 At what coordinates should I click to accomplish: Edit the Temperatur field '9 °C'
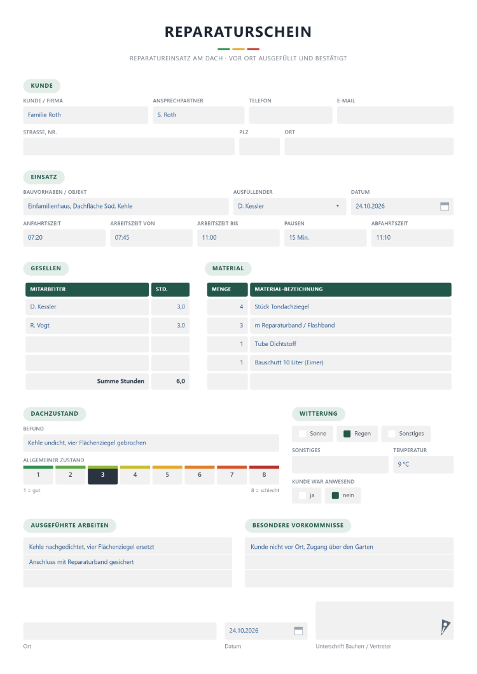(x=423, y=465)
